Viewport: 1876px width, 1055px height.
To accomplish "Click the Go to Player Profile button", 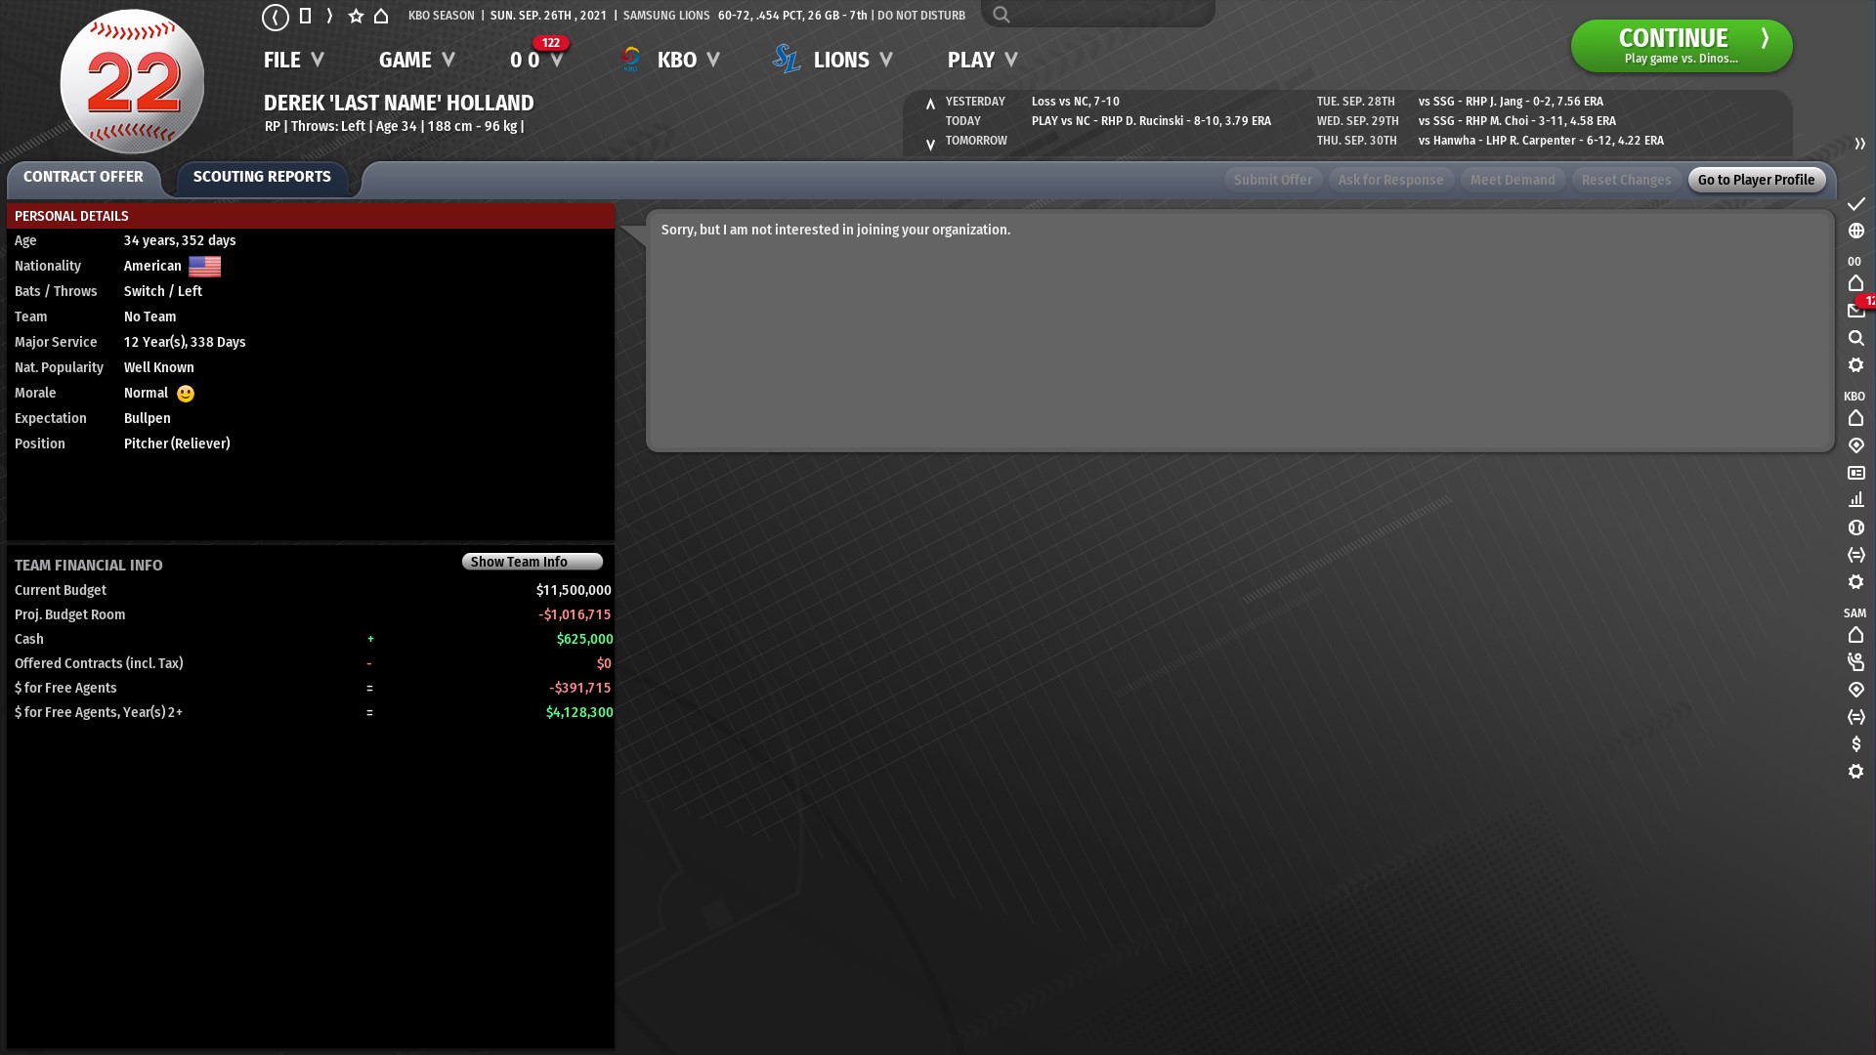I will pos(1756,180).
